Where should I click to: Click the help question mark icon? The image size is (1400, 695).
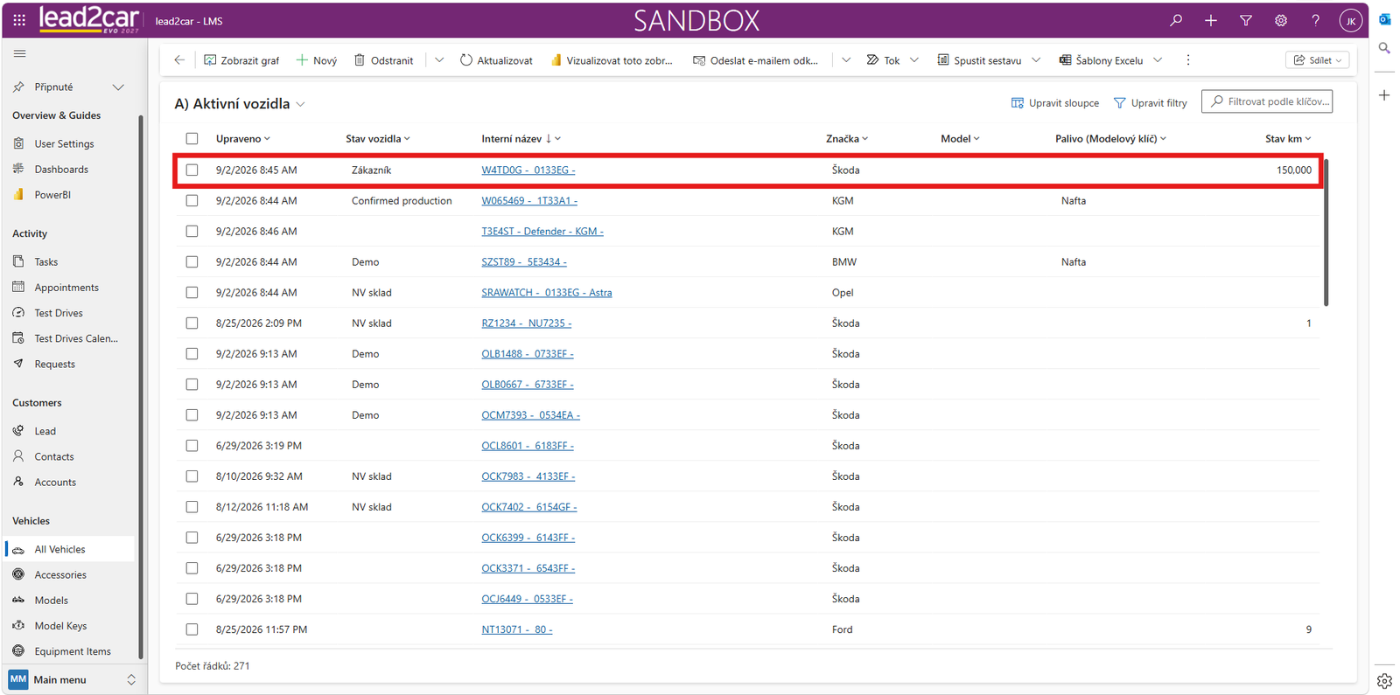1315,20
